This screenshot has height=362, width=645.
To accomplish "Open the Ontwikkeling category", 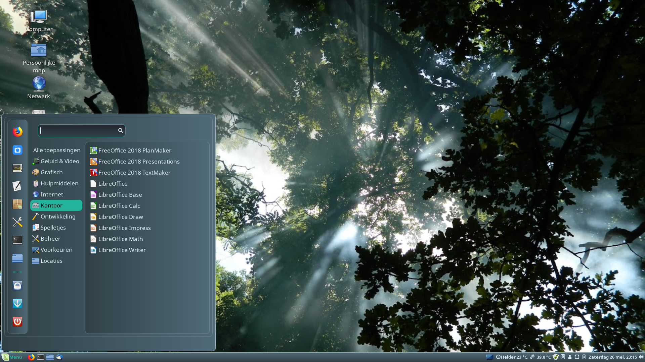I will coord(56,217).
